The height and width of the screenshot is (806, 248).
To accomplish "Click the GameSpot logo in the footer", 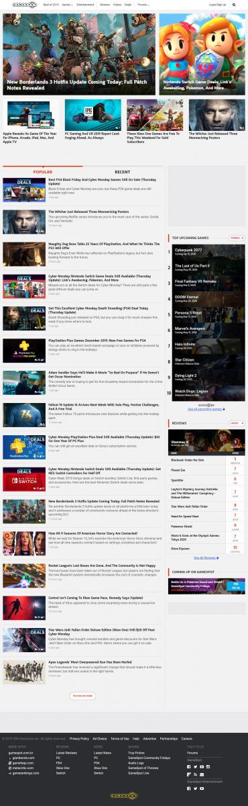I will pyautogui.click(x=124, y=795).
